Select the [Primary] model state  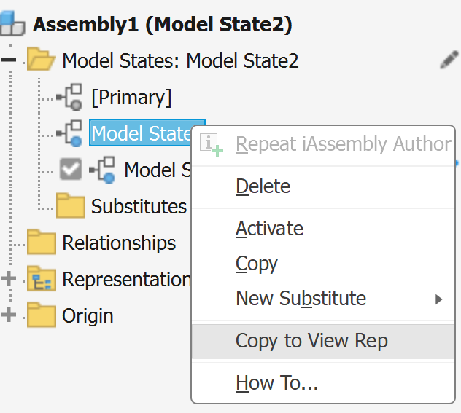(131, 97)
